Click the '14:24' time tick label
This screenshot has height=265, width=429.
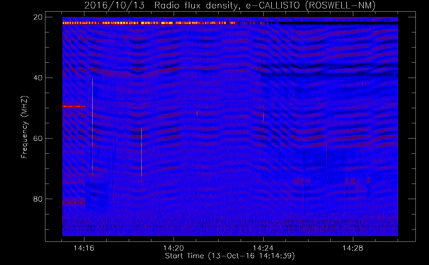tap(263, 248)
